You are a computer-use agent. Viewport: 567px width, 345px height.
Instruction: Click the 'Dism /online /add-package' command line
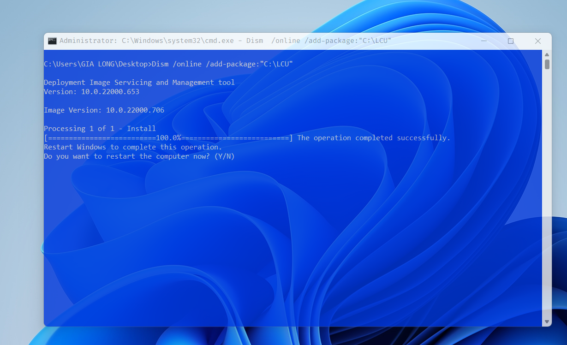[x=168, y=64]
